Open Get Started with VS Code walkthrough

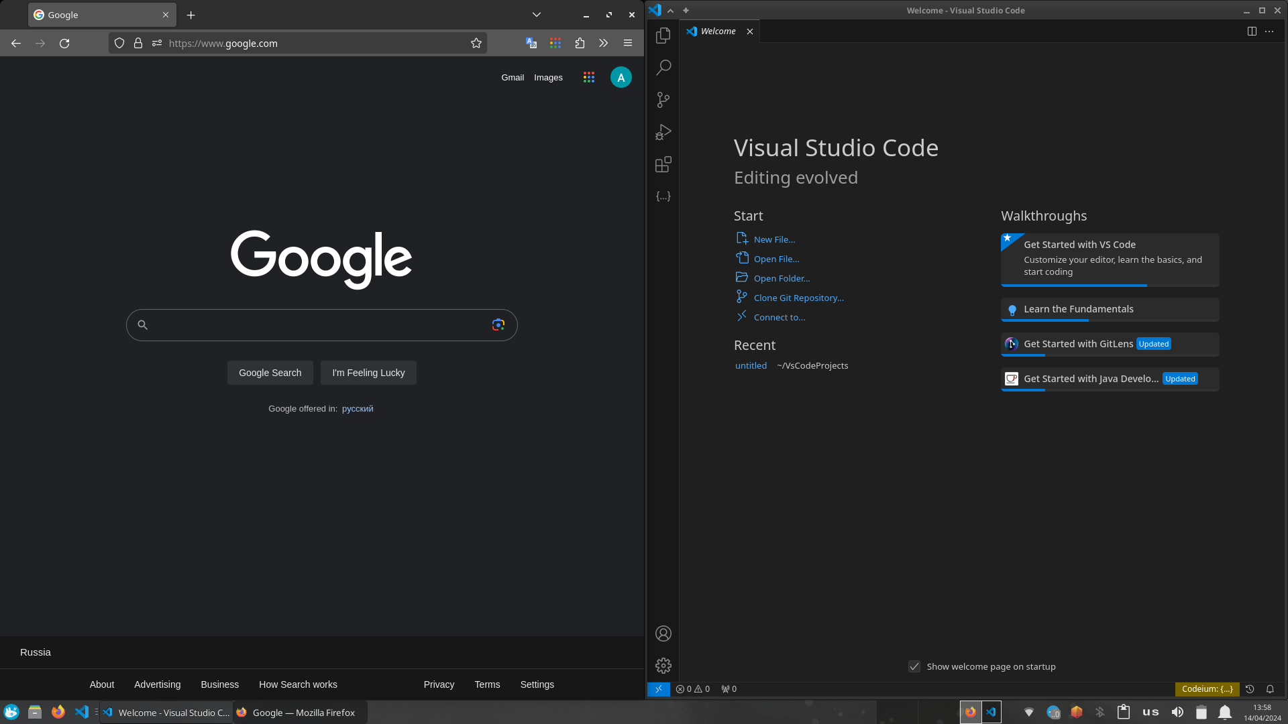click(x=1110, y=259)
